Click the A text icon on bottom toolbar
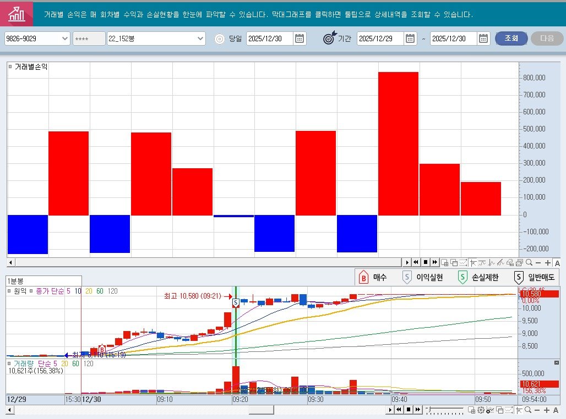Screen dimensions: 566x419 tap(557, 410)
